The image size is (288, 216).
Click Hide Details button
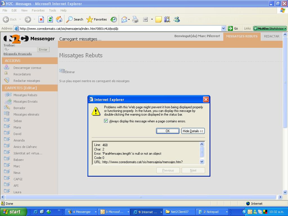pyautogui.click(x=193, y=131)
